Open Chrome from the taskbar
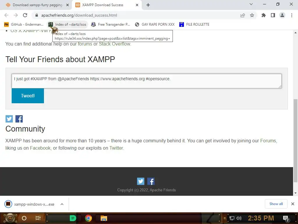This screenshot has width=298, height=224. [x=88, y=218]
